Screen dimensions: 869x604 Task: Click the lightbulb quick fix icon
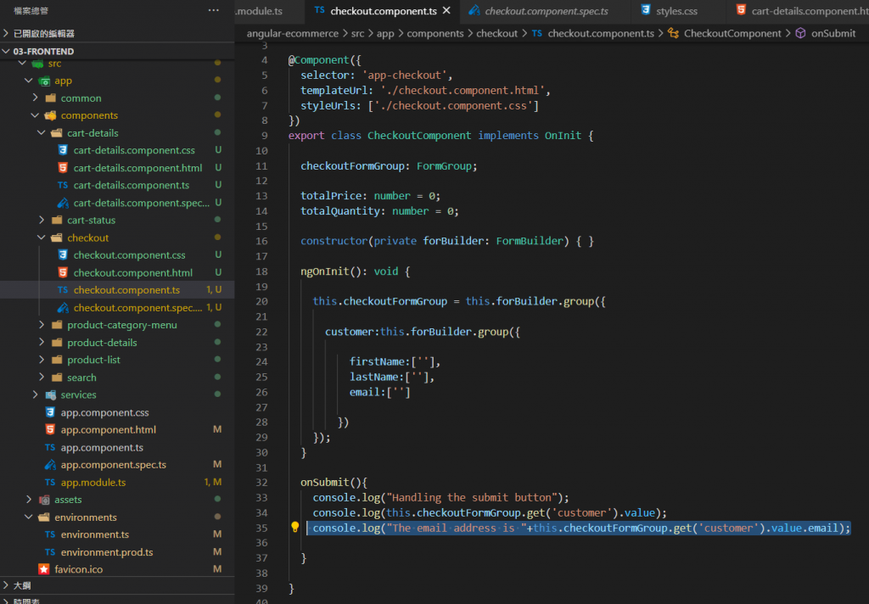294,528
